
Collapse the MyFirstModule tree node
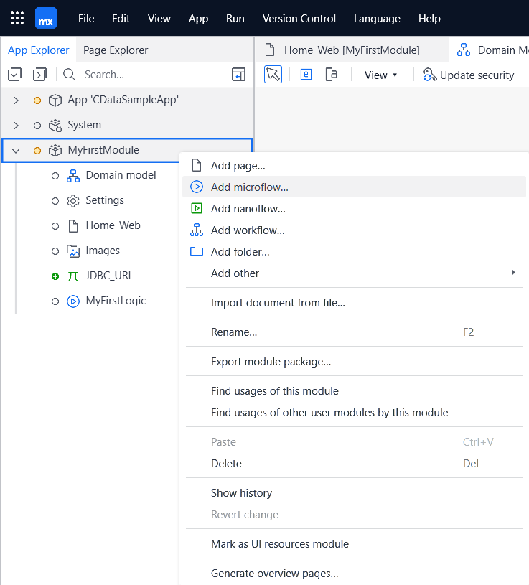pyautogui.click(x=16, y=151)
